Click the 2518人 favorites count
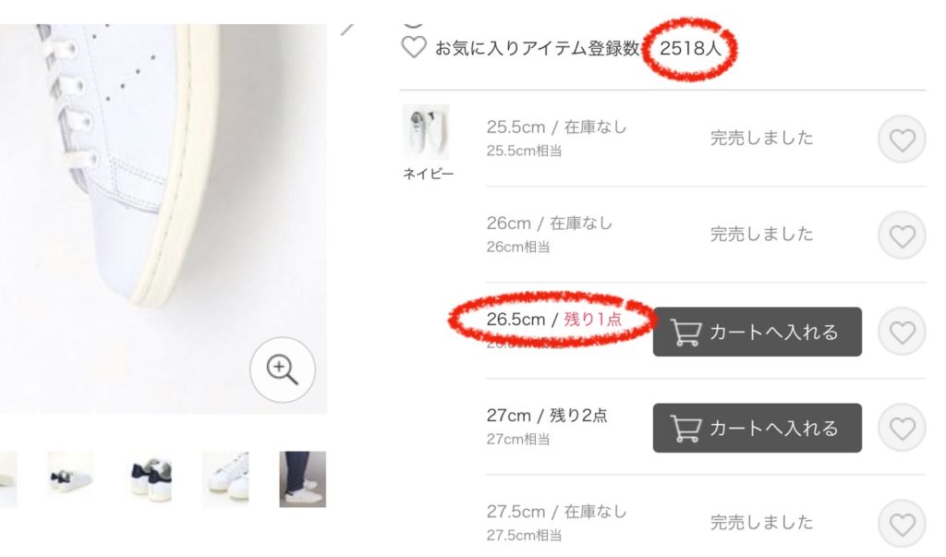946x557 pixels. coord(690,48)
